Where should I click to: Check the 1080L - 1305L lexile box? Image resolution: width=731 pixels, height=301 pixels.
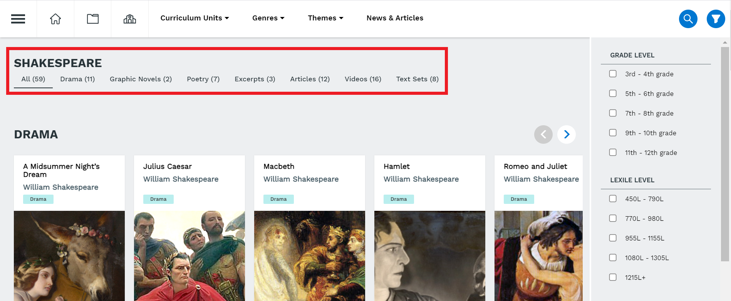[x=613, y=257]
